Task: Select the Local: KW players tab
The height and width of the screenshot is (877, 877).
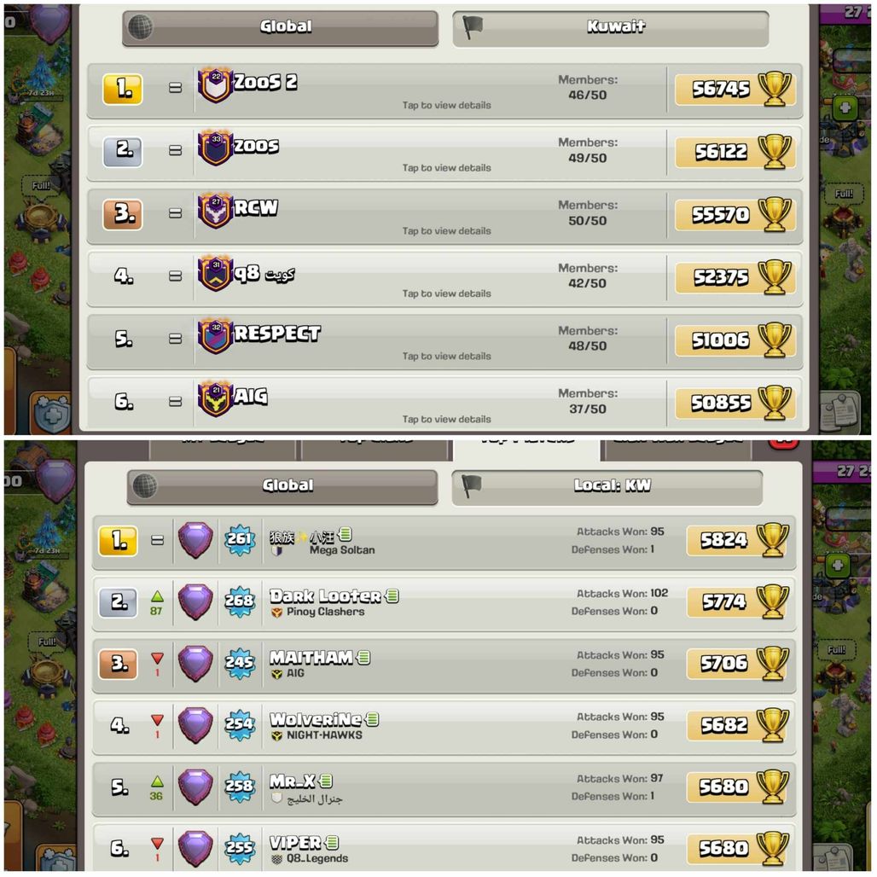Action: point(607,486)
